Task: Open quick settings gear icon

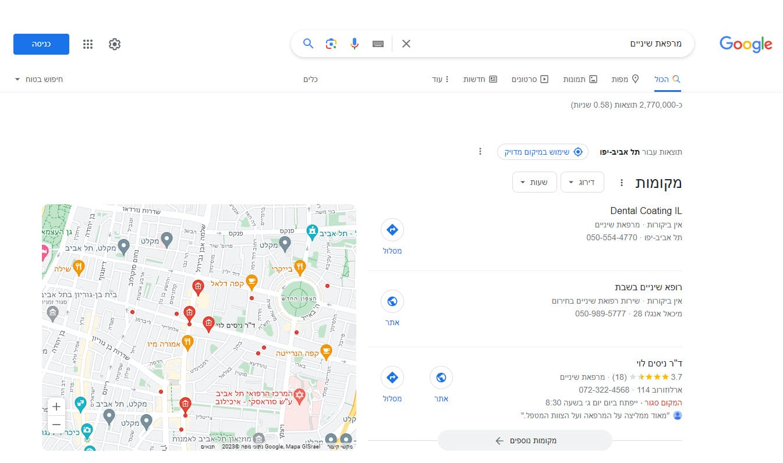Action: click(115, 44)
